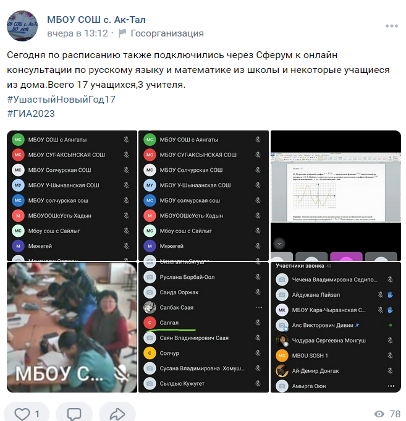Open three-dot menu next to Салбак Саая
This screenshot has width=406, height=421.
click(x=259, y=307)
